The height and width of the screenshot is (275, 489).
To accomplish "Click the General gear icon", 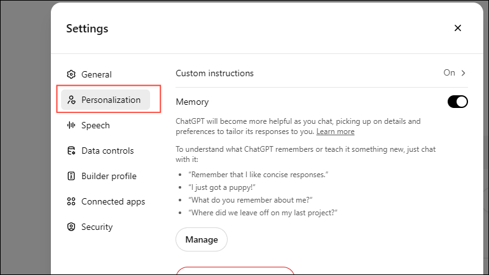I will (72, 74).
